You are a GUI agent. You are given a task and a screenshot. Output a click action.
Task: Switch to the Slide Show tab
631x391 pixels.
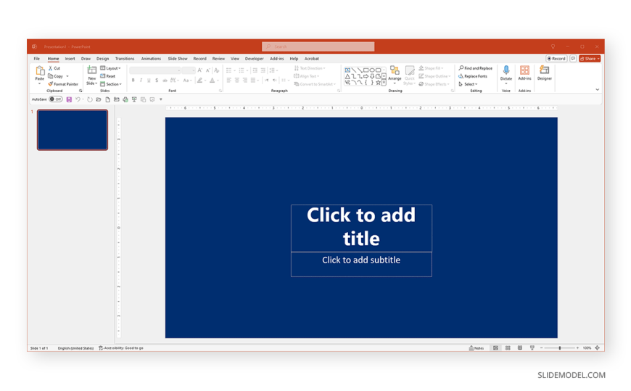178,59
